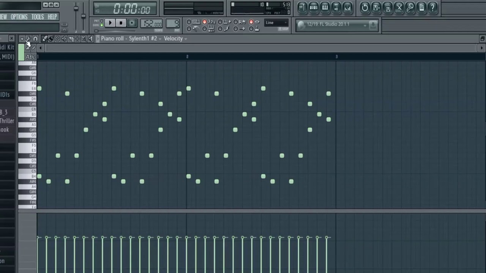Select the Mute tool in piano roll

point(64,39)
